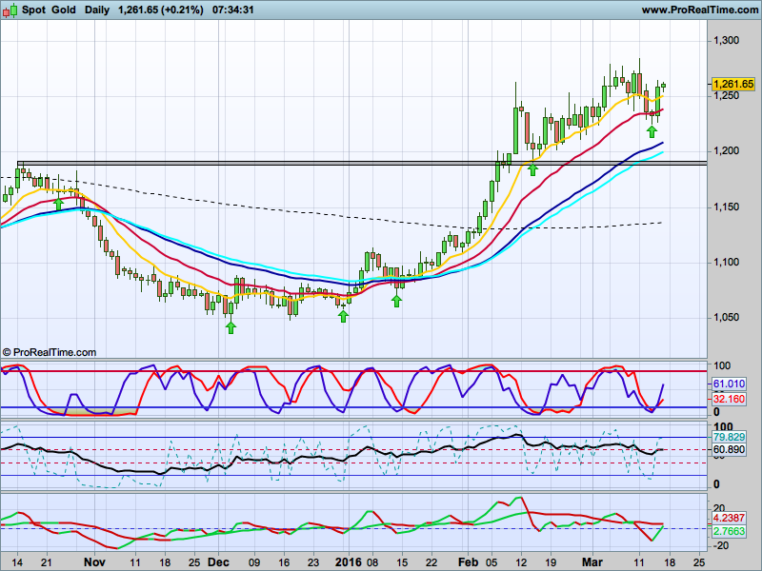Click the 1,300 price axis label
This screenshot has height=571, width=762.
[726, 40]
